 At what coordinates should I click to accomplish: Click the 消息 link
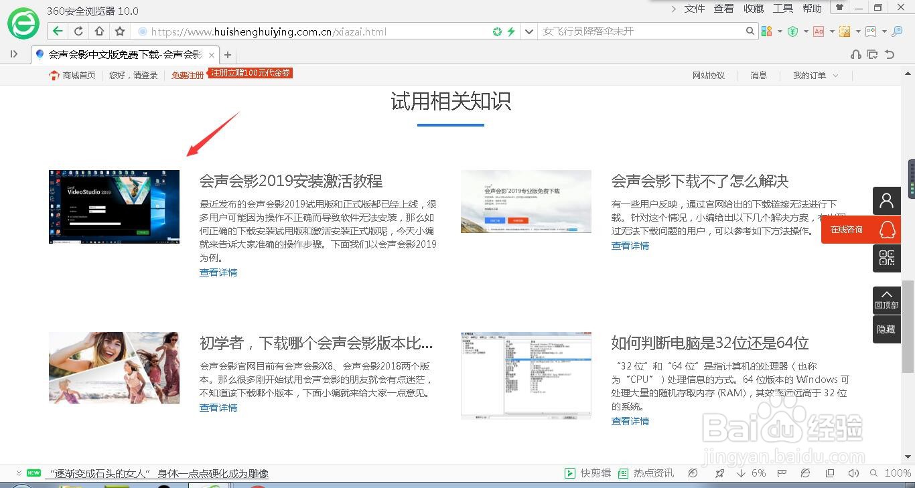(x=759, y=76)
